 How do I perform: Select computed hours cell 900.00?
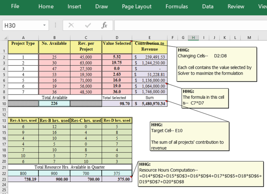pos(54,179)
